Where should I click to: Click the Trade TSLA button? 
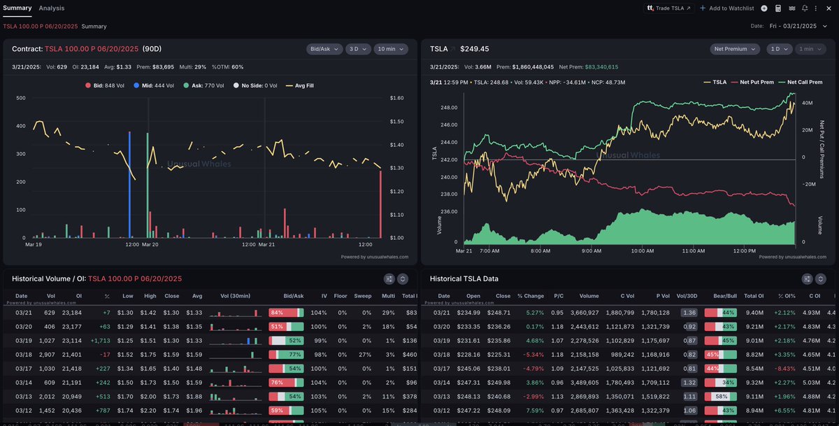[x=669, y=8]
